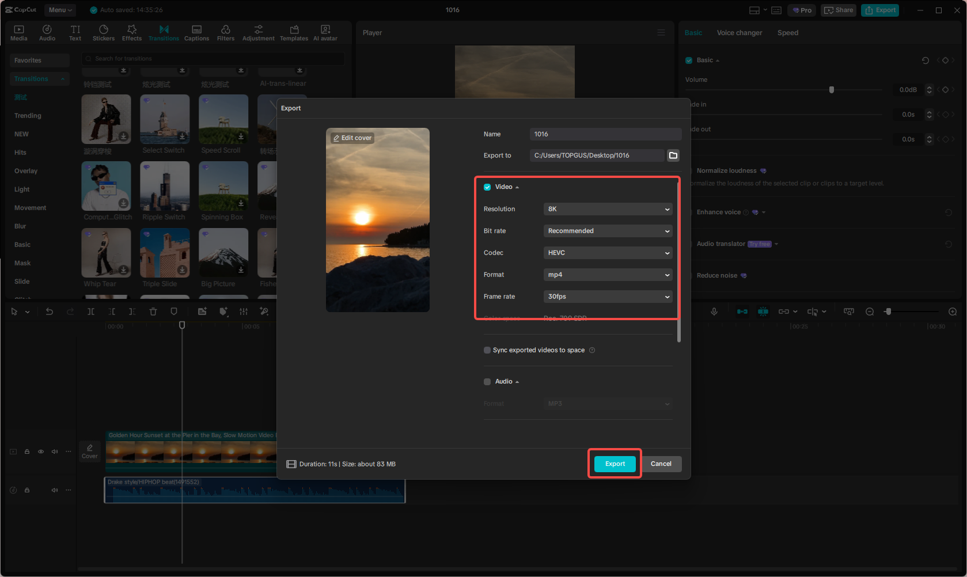
Task: Record a voiceover with the microphone icon
Action: [x=714, y=311]
